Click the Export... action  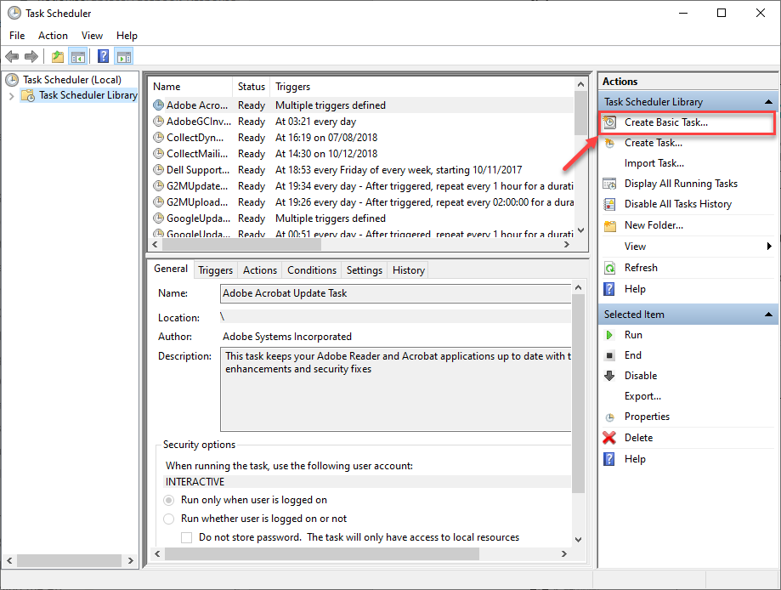point(642,396)
